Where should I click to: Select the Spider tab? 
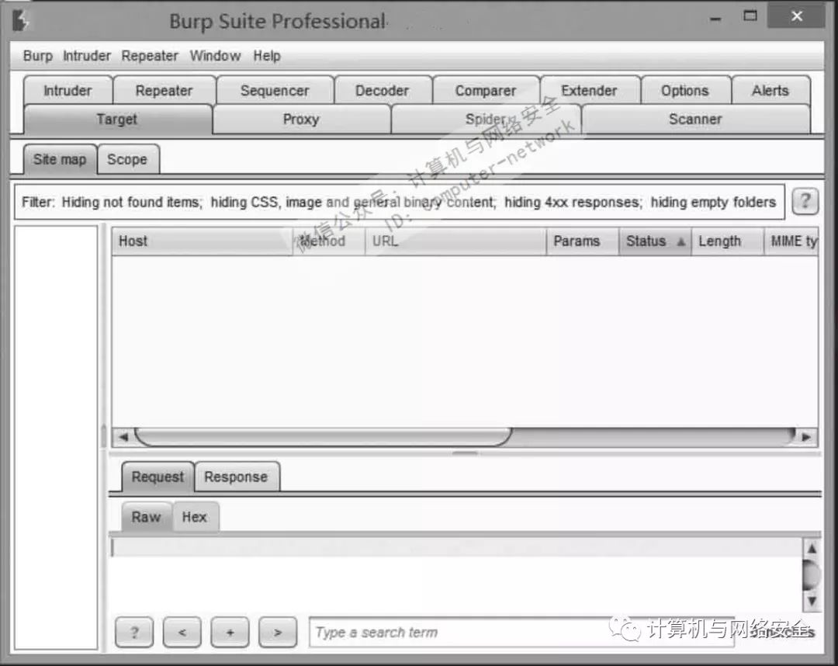485,120
